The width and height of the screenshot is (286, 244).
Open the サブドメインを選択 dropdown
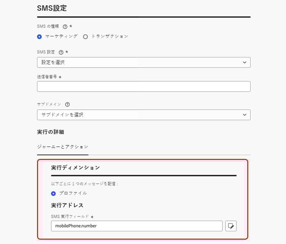[143, 115]
